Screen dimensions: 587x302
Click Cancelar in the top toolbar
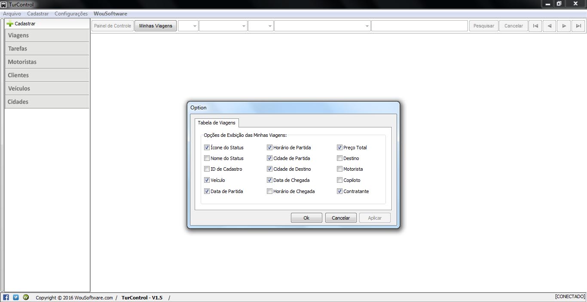point(514,26)
